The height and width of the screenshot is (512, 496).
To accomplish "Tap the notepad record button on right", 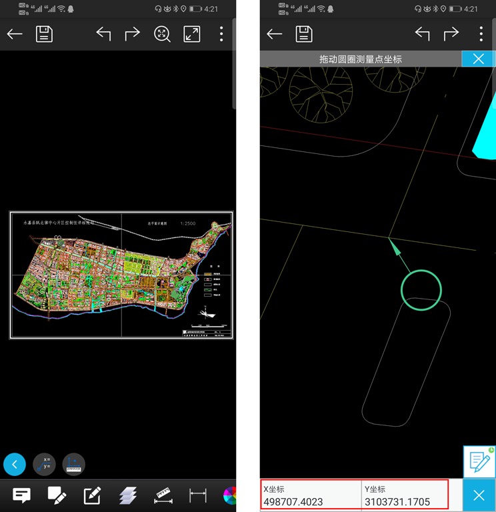I will coord(479,461).
